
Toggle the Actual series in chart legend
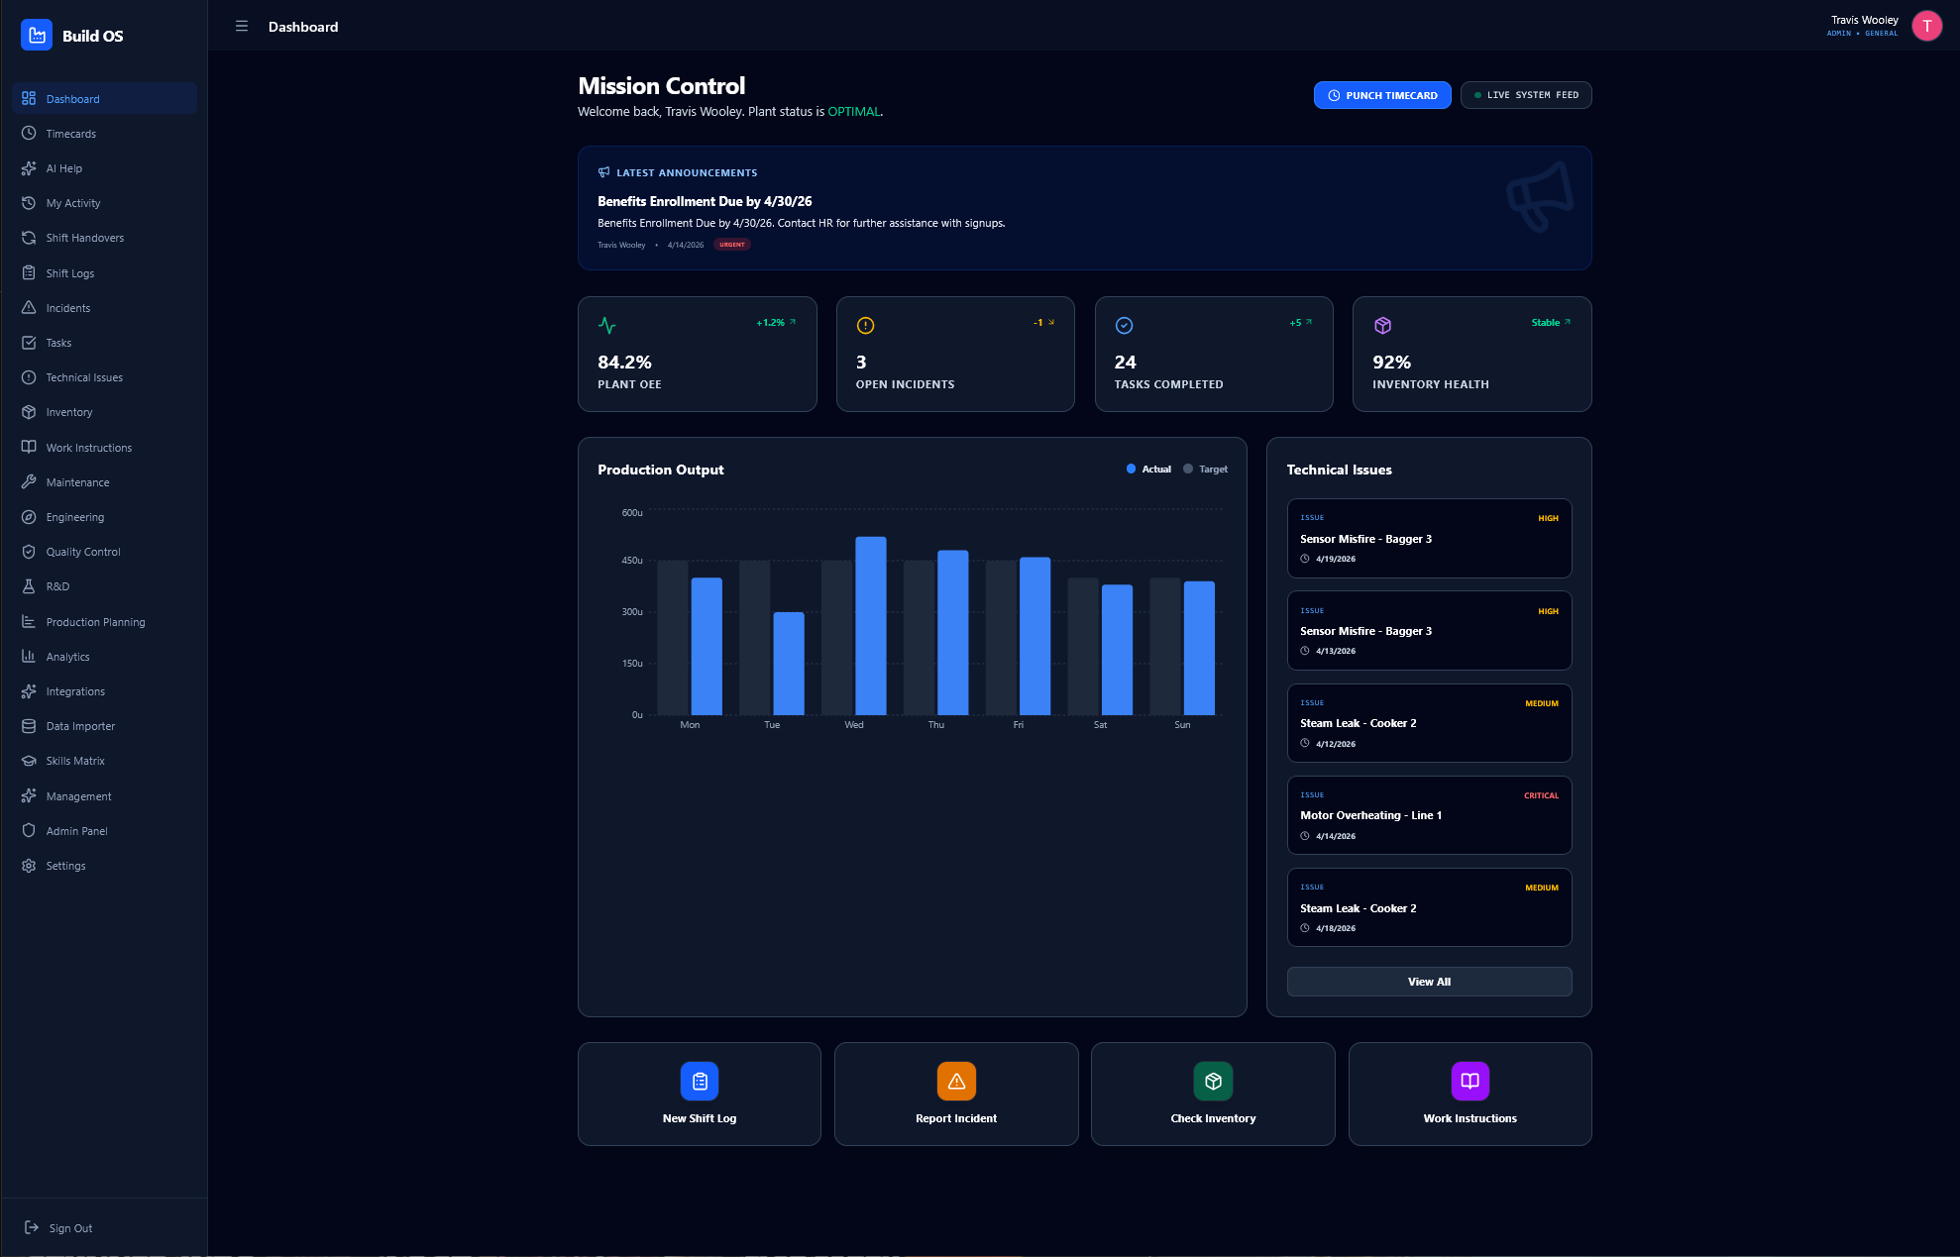point(1148,470)
